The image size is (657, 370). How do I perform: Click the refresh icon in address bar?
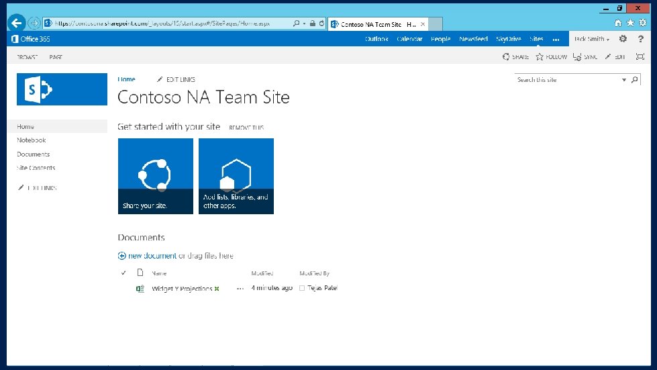pyautogui.click(x=322, y=24)
